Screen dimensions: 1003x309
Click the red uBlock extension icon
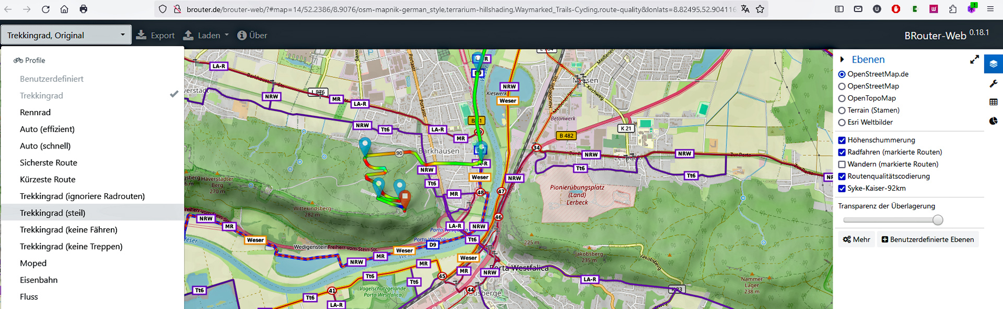(x=896, y=9)
